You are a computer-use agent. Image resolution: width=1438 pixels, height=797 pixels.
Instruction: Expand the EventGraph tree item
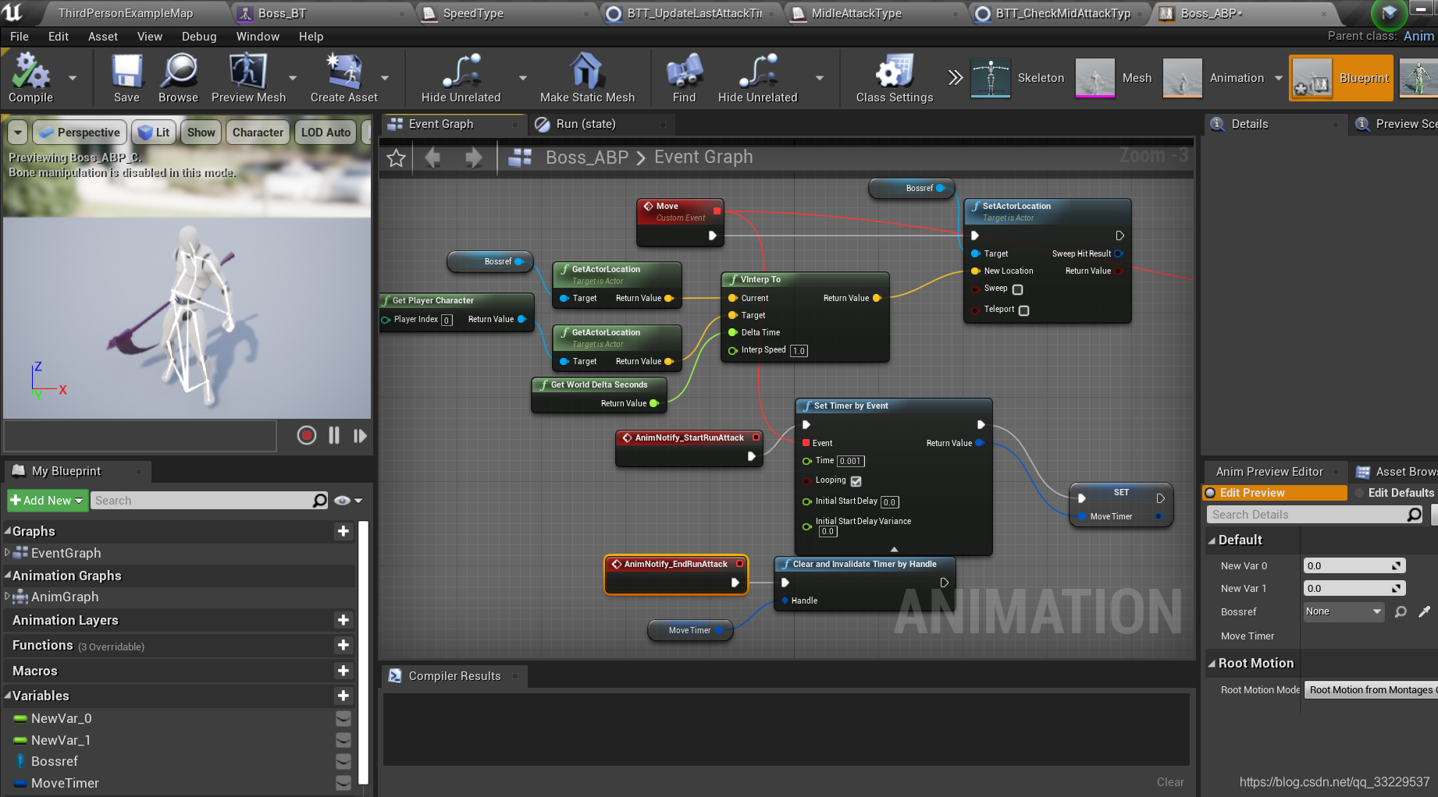7,552
